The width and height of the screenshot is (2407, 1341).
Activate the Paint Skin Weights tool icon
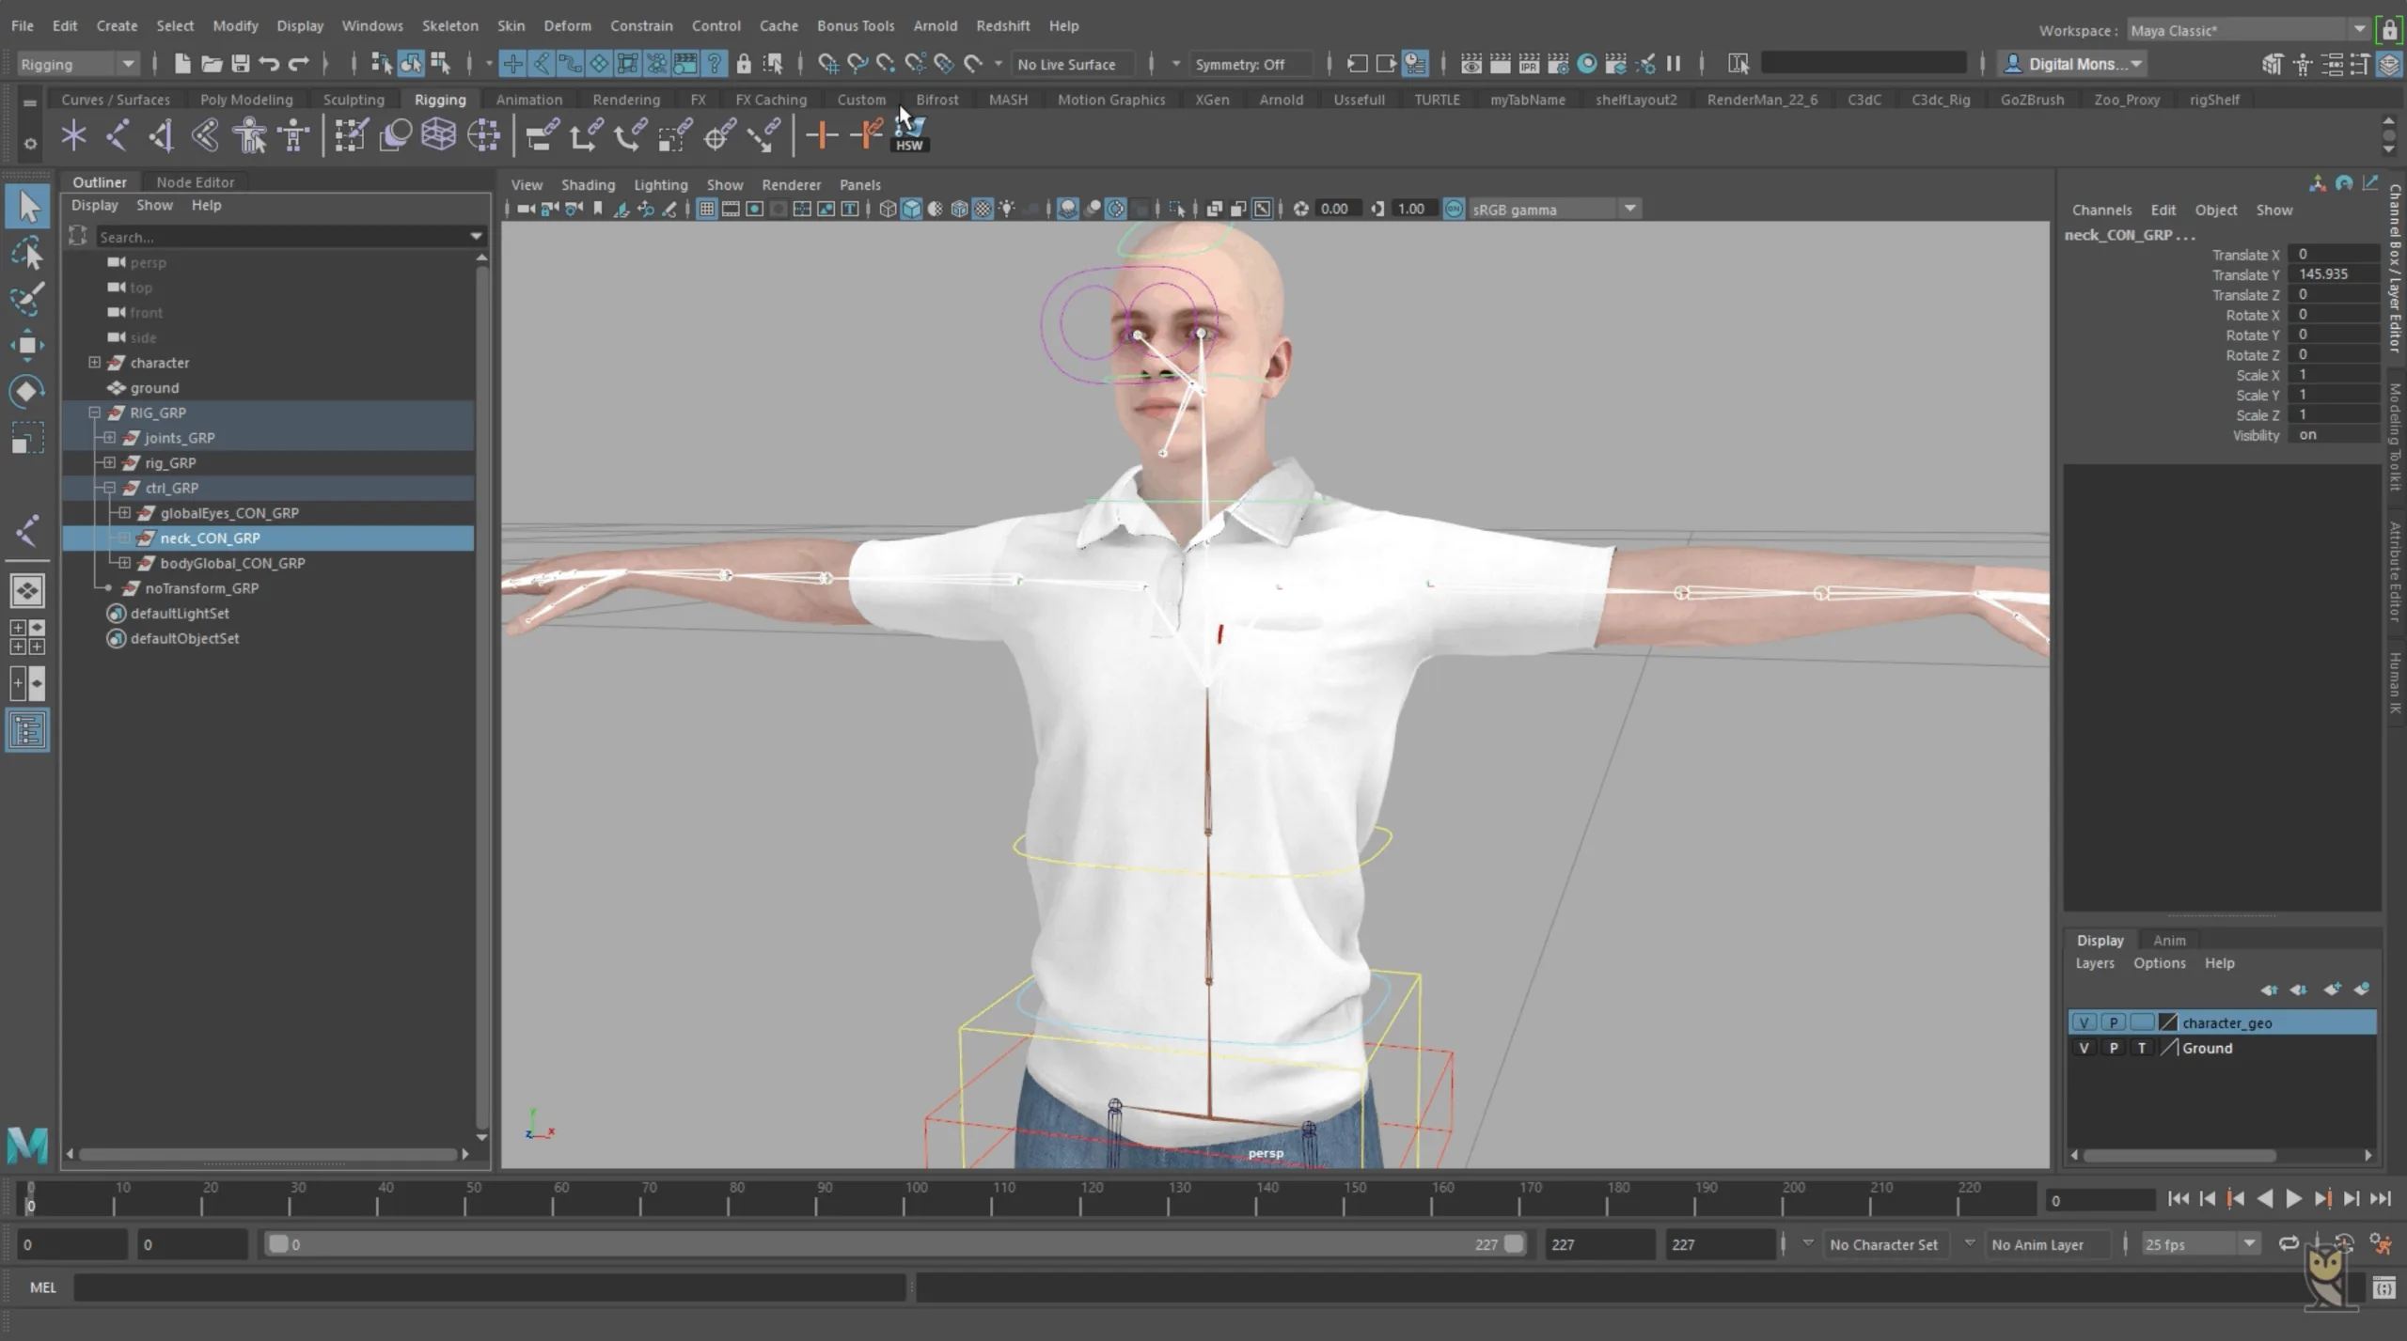(350, 134)
